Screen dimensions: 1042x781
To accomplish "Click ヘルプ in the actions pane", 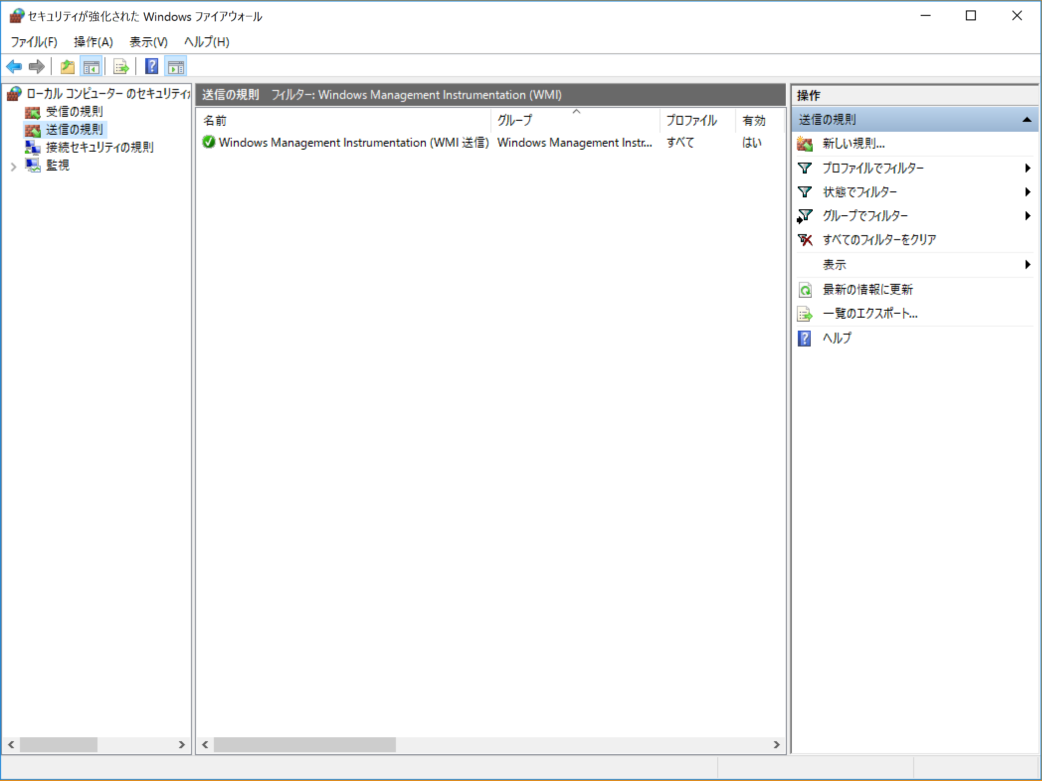I will coord(837,338).
